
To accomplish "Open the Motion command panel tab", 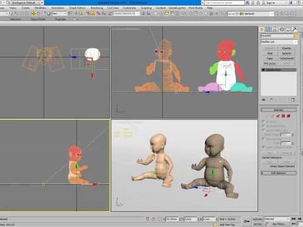I will click(x=282, y=30).
